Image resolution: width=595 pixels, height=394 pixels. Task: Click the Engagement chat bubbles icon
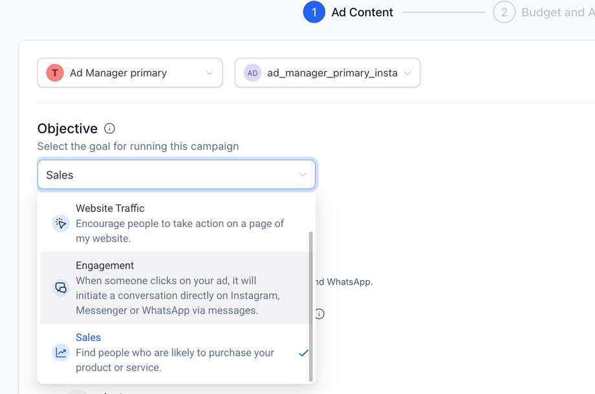pos(61,288)
